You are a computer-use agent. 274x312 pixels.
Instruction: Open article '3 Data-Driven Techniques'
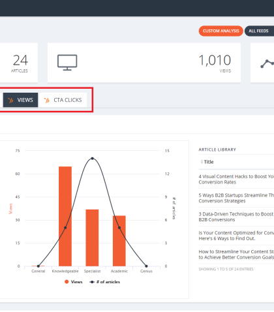click(x=236, y=217)
